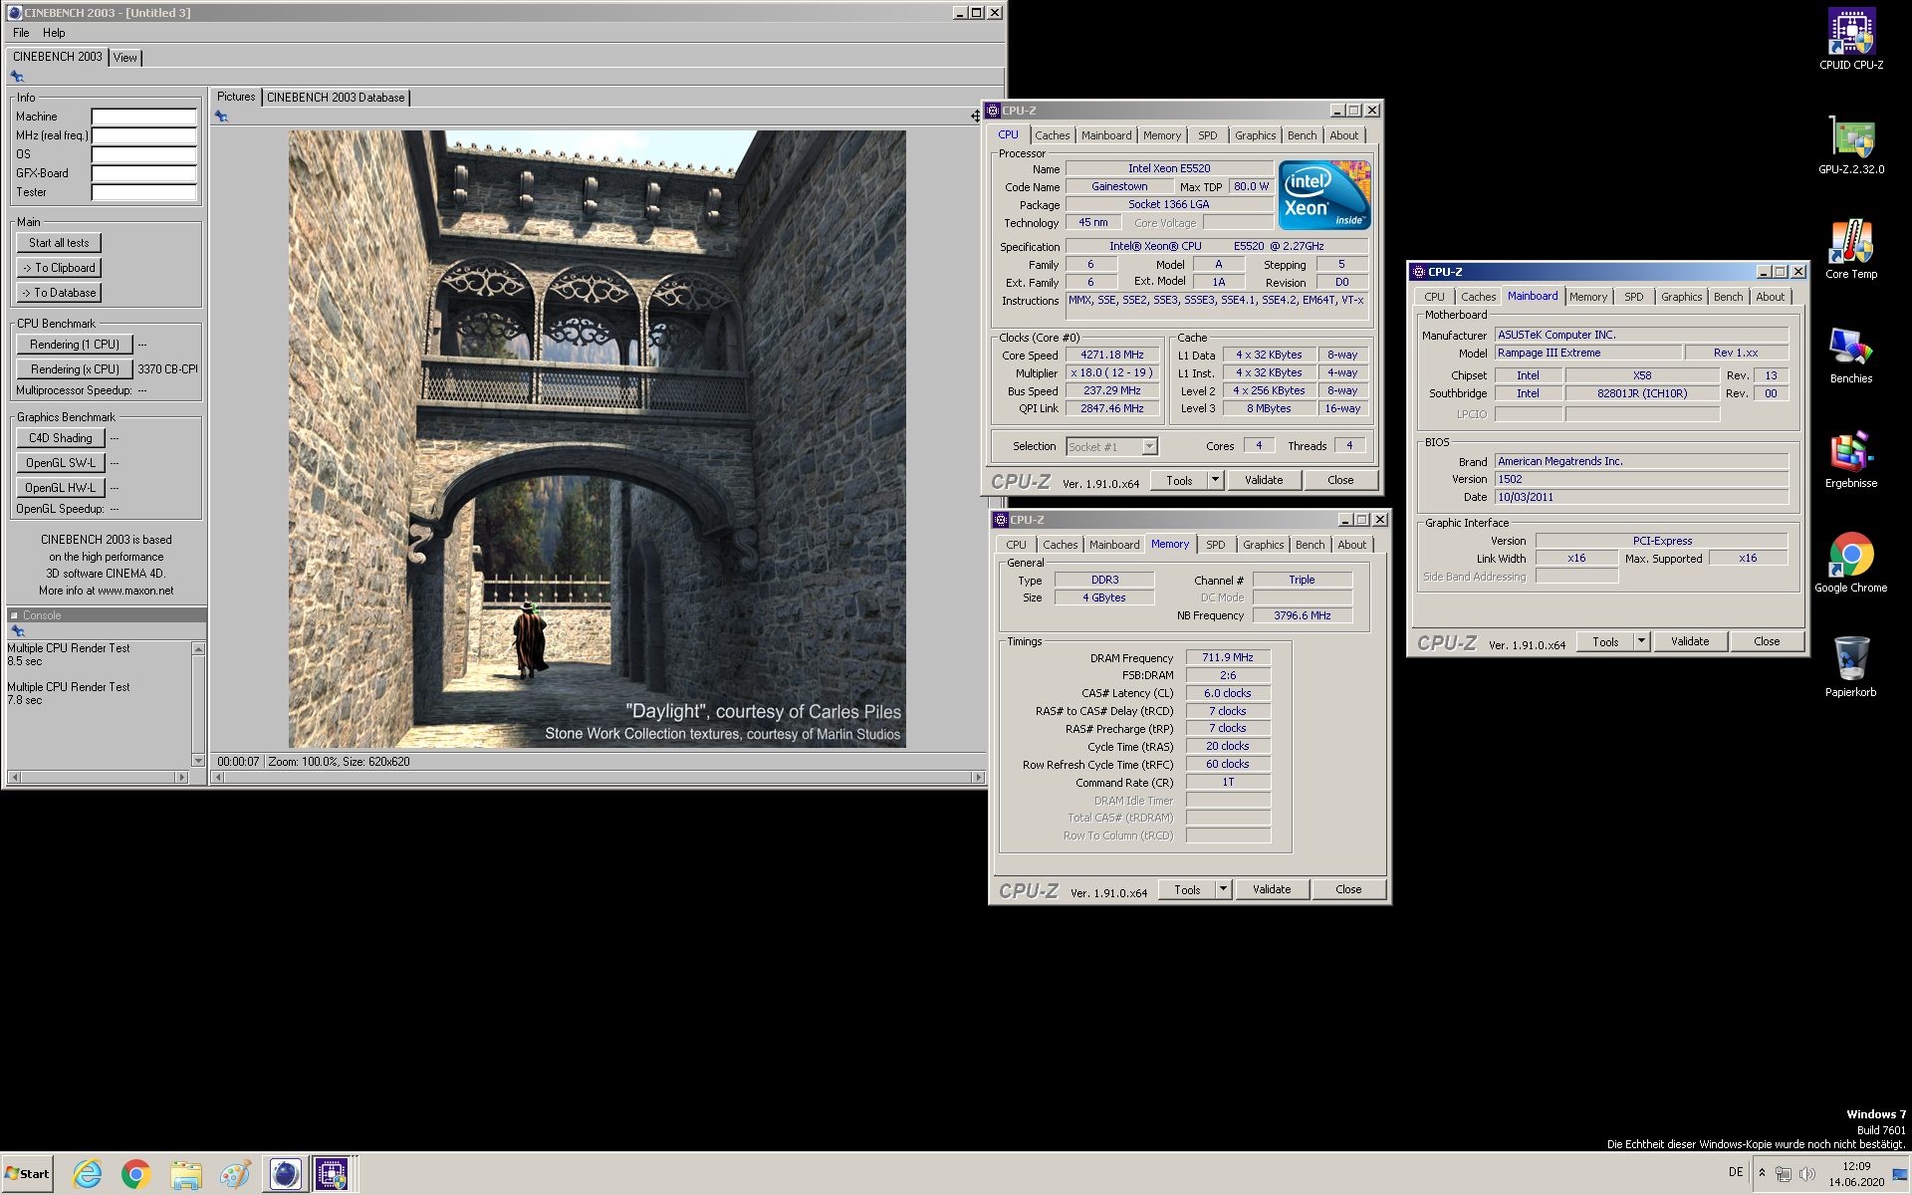Click the To Clipboard button
Screen dimensions: 1912x1195
59,268
